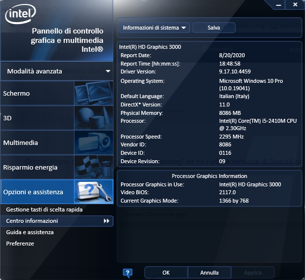Viewport: 305px width, 280px height.
Task: Click the Intel(R) HD Graphics 3000 header
Action: coord(150,47)
